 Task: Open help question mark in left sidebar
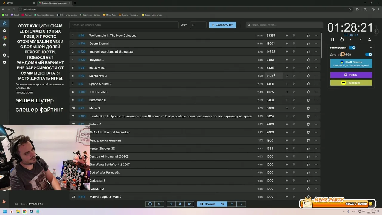click(4, 55)
